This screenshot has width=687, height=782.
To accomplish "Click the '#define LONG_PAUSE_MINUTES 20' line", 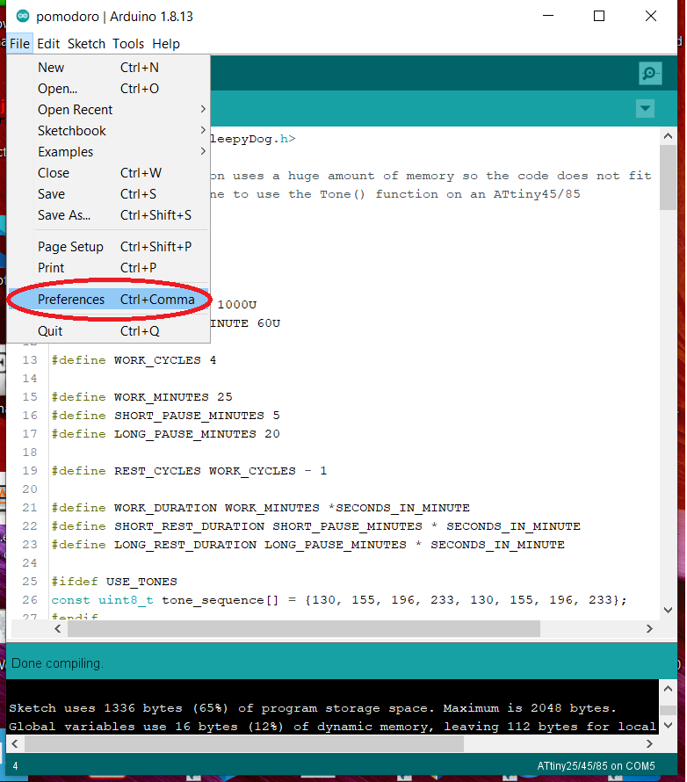I will pos(165,434).
